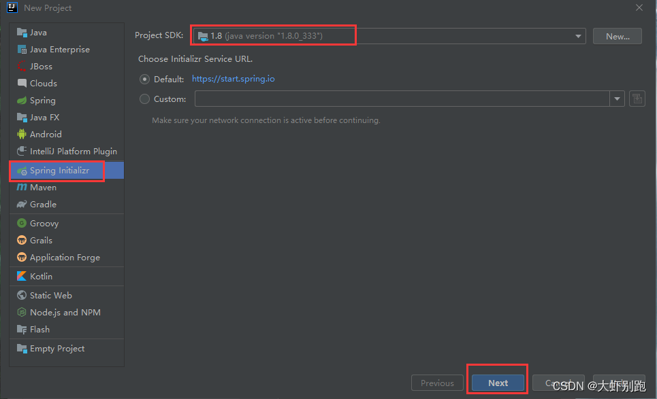The width and height of the screenshot is (657, 399).
Task: Select the Custom service URL radio button
Action: pyautogui.click(x=144, y=99)
